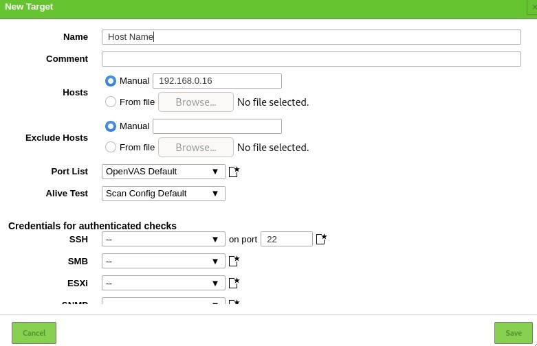This screenshot has width=537, height=346.
Task: Expand the ESXi credential dropdown
Action: (164, 283)
